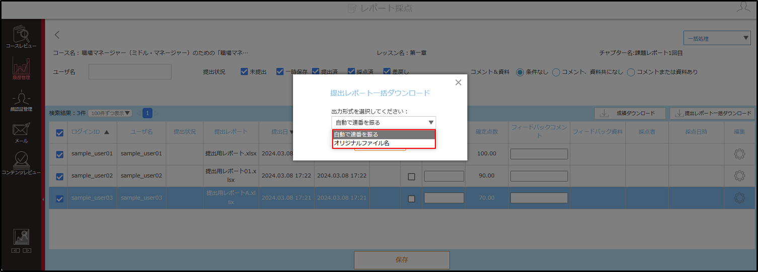Toggle the 一時保存 checkbox
This screenshot has height=272, width=758.
(280, 71)
